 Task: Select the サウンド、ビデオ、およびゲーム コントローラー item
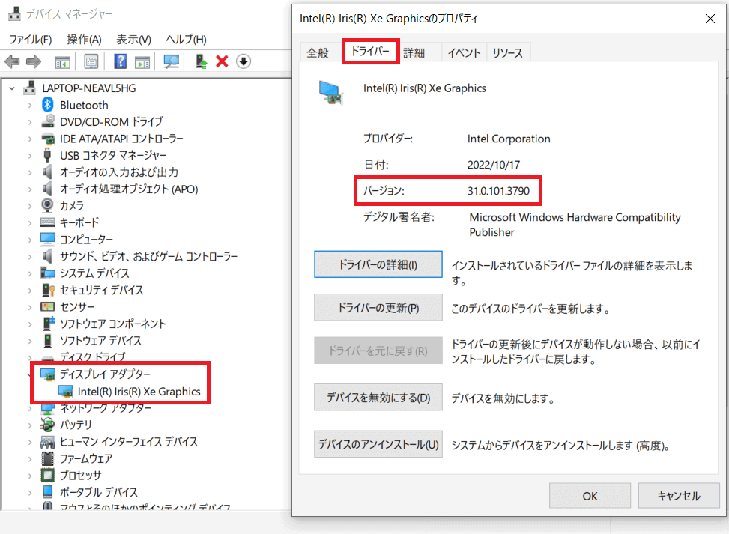click(x=149, y=256)
